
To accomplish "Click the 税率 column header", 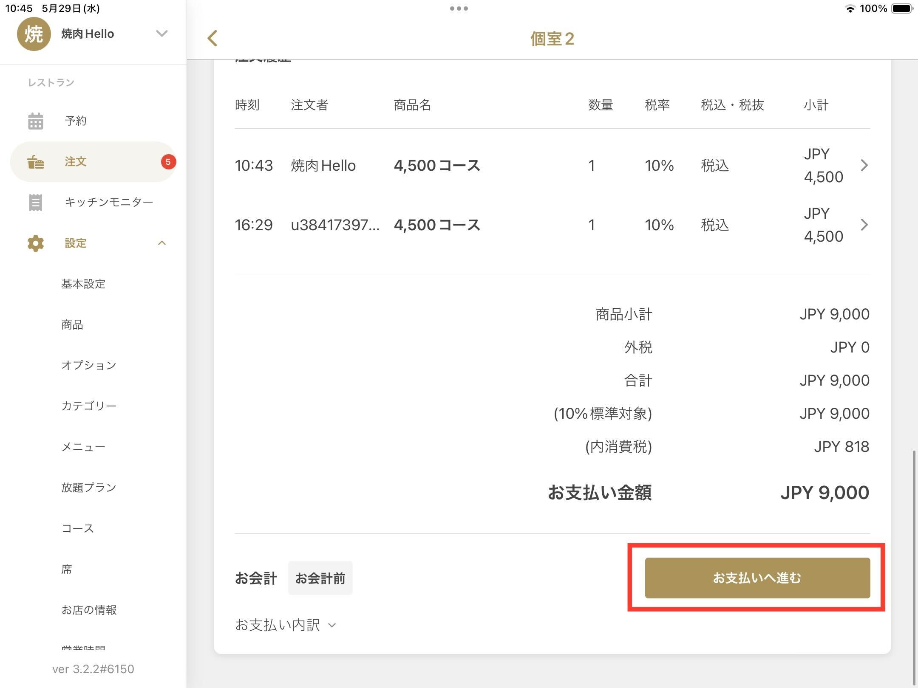I will click(x=657, y=105).
